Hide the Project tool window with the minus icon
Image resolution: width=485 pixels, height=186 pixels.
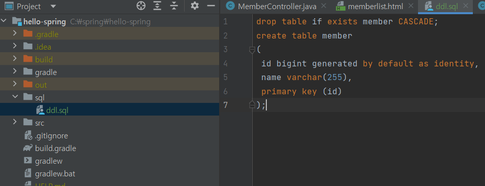(x=211, y=6)
